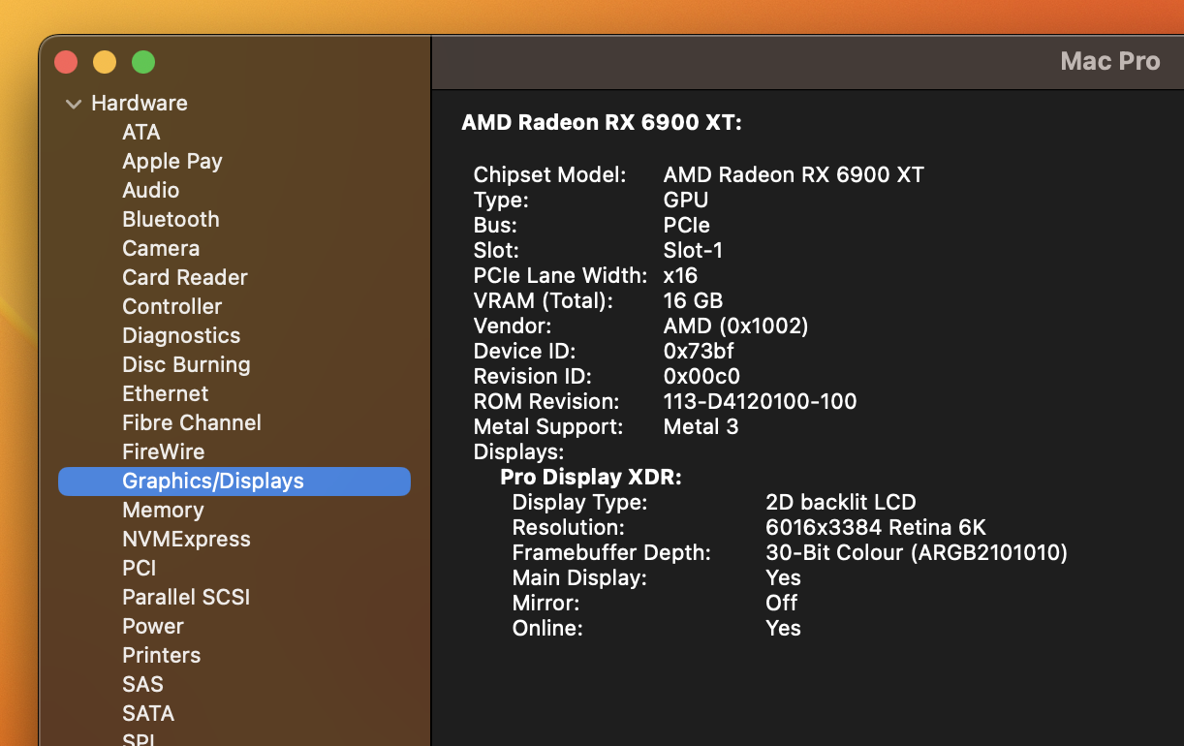Click the Mirror value Off

(x=782, y=603)
